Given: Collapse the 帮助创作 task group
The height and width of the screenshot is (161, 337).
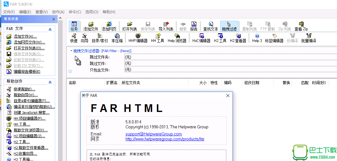Looking at the screenshot, I should pos(50,82).
